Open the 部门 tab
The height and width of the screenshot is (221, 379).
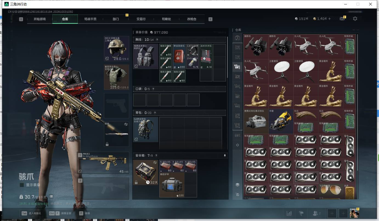(116, 19)
